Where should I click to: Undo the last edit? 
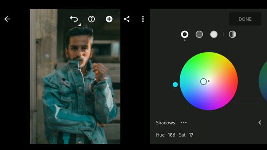click(x=74, y=19)
